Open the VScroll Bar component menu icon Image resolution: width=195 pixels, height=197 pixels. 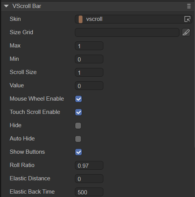(189, 6)
